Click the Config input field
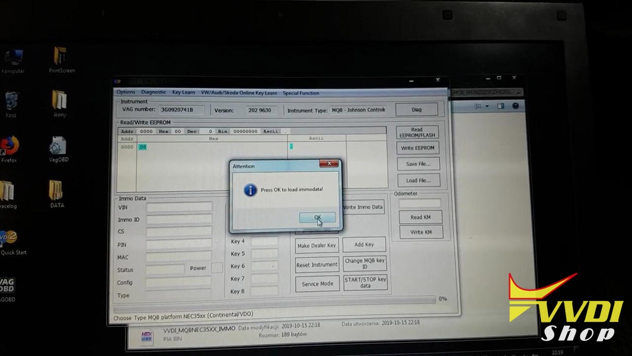The height and width of the screenshot is (356, 632). [x=179, y=282]
